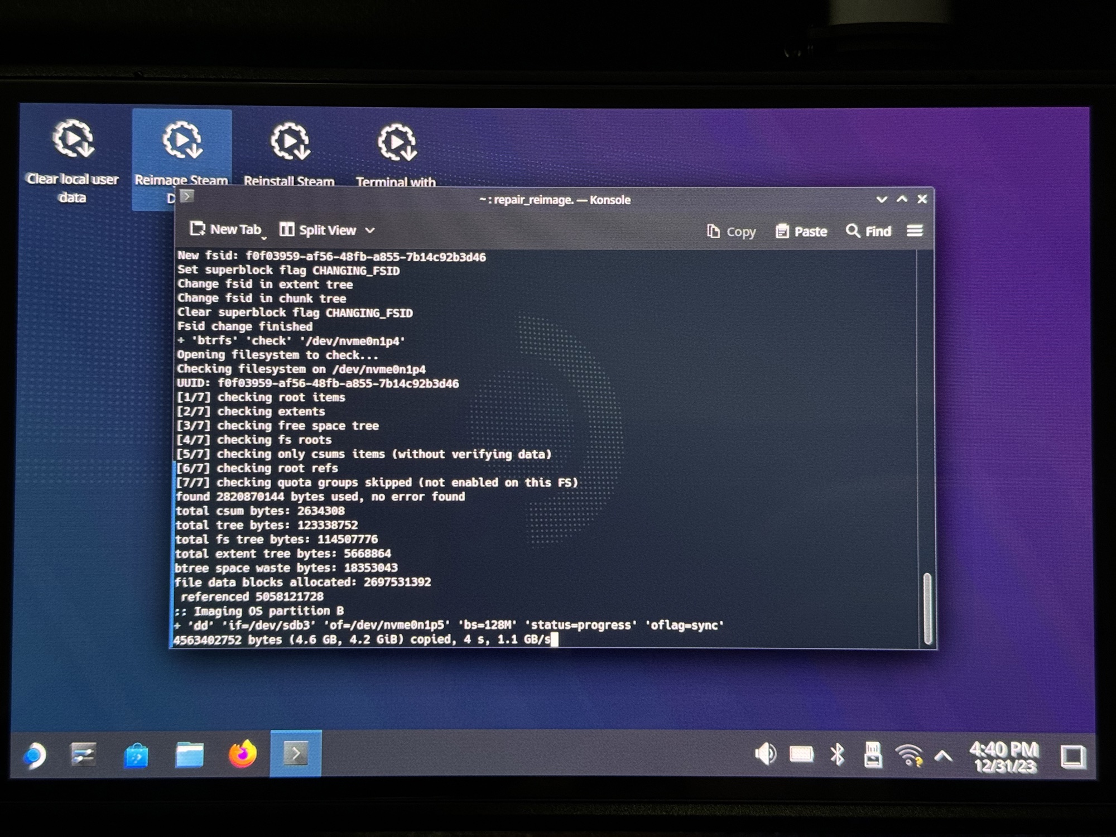This screenshot has width=1116, height=837.
Task: Open a New Tab in Konsole
Action: (x=225, y=229)
